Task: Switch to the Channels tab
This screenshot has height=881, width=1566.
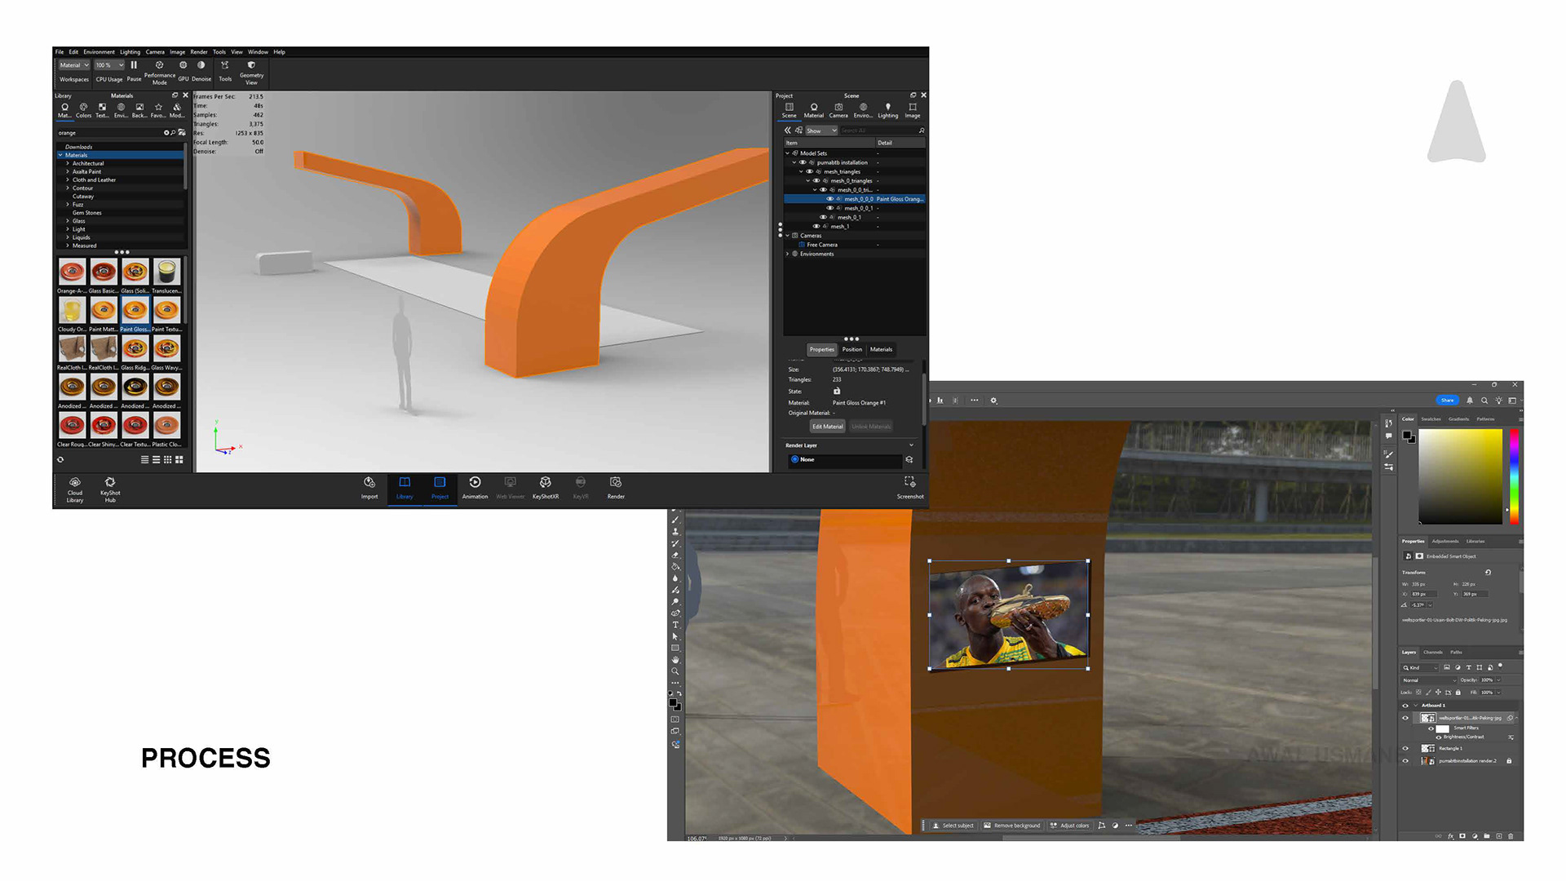Action: (1432, 653)
